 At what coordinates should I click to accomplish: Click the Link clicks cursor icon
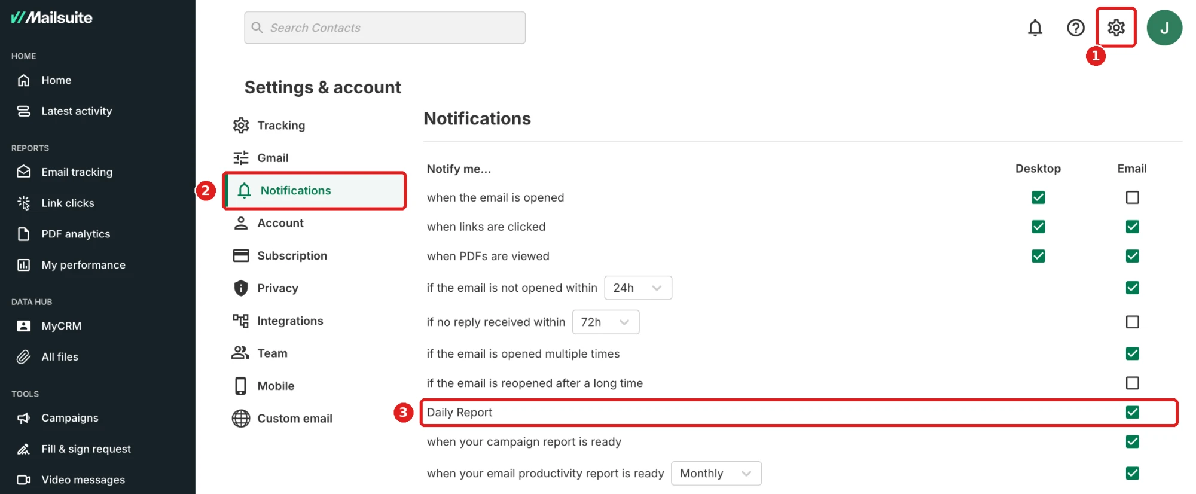23,203
